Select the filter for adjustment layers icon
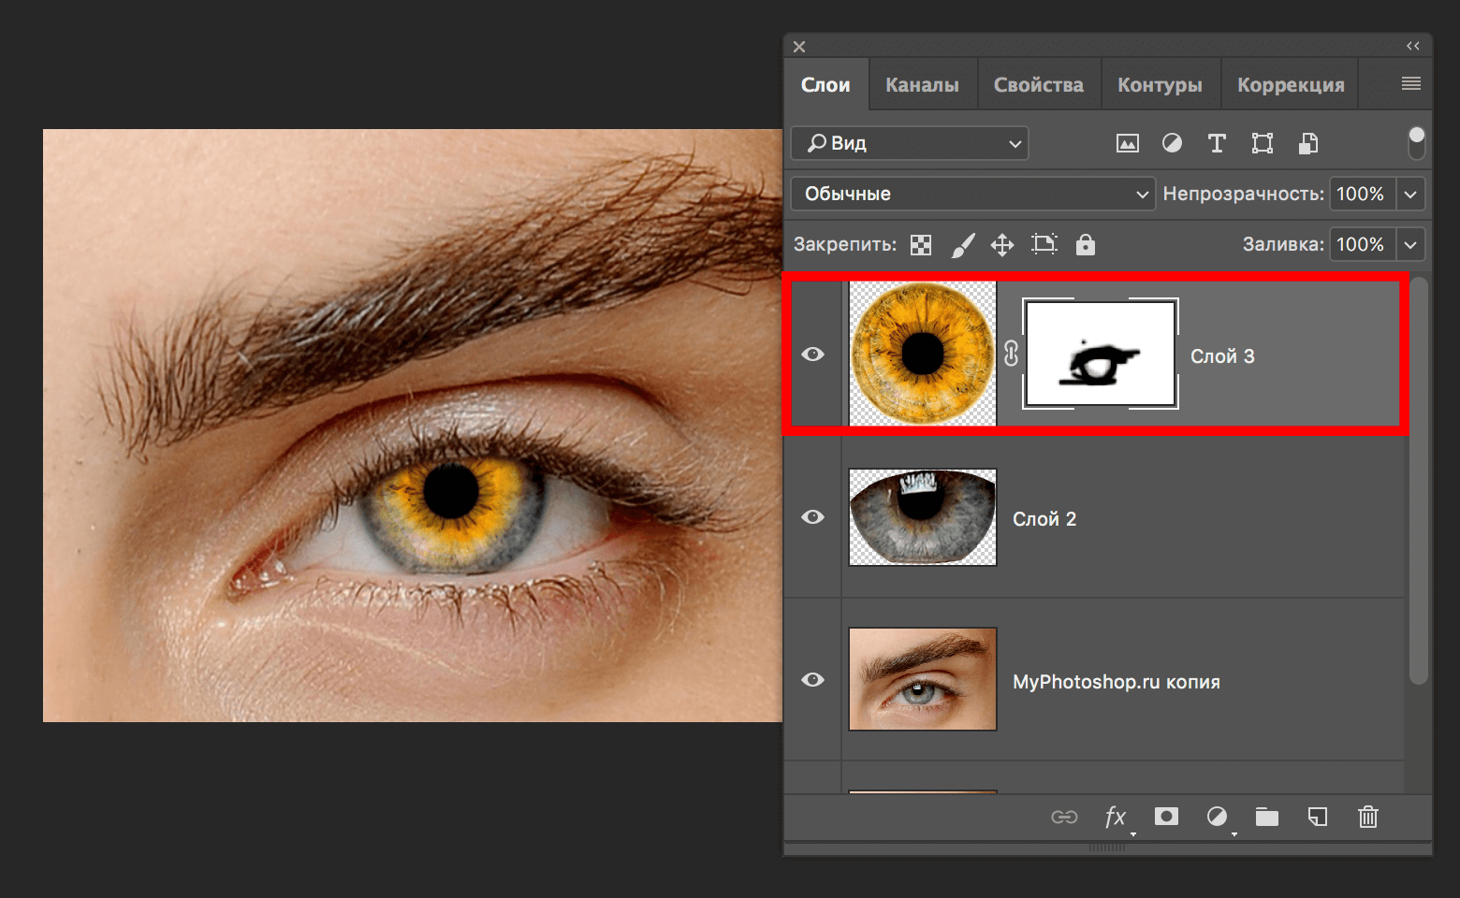 pyautogui.click(x=1172, y=143)
